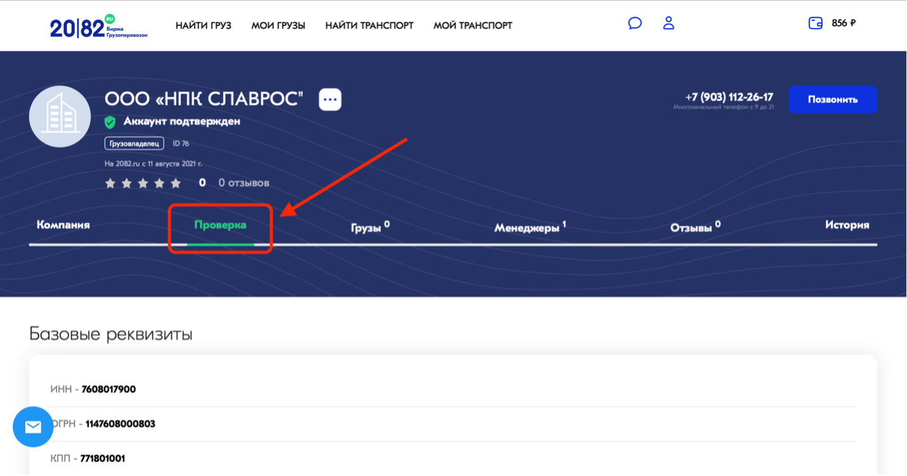
Task: Open the blue mail chat widget
Action: [x=33, y=427]
